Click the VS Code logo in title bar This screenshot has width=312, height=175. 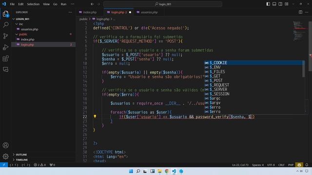(x=4, y=4)
